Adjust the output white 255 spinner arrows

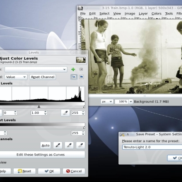click(x=83, y=133)
